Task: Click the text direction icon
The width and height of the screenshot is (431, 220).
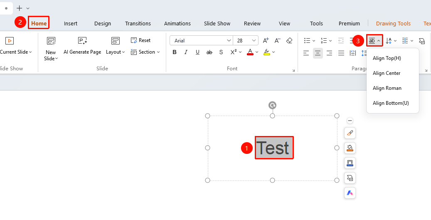Action: [389, 41]
